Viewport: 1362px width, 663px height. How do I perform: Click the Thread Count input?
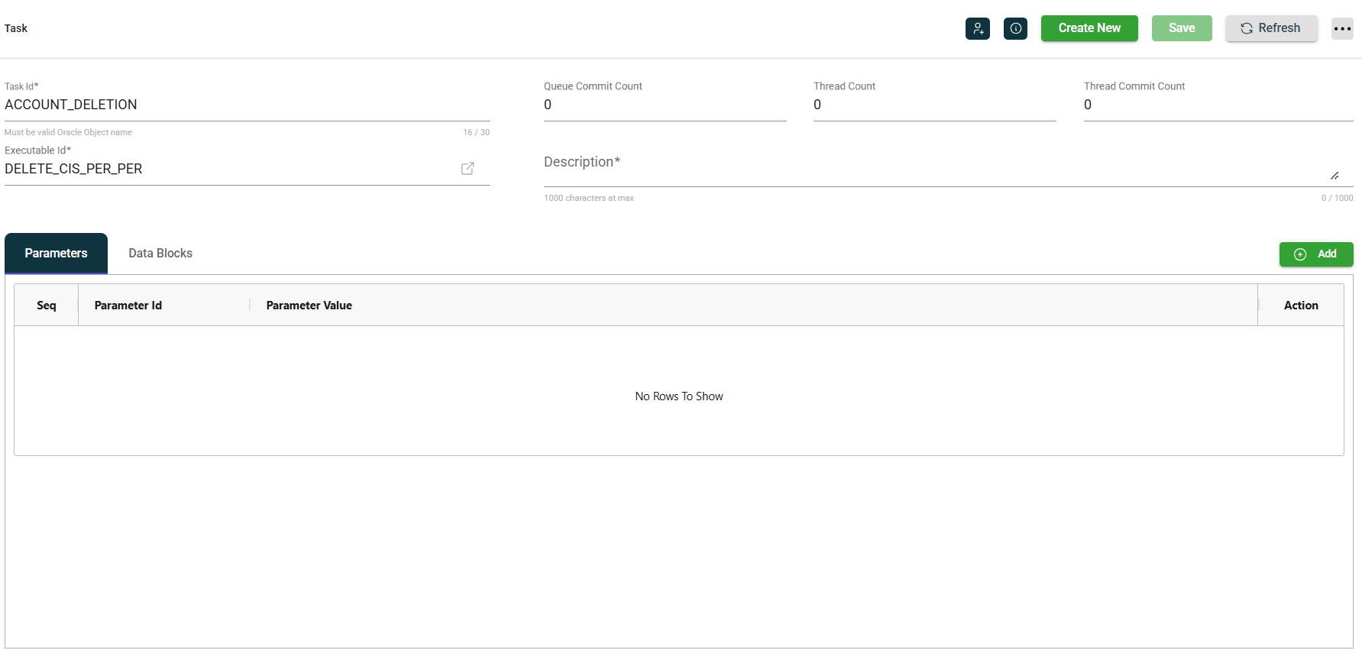tap(933, 105)
